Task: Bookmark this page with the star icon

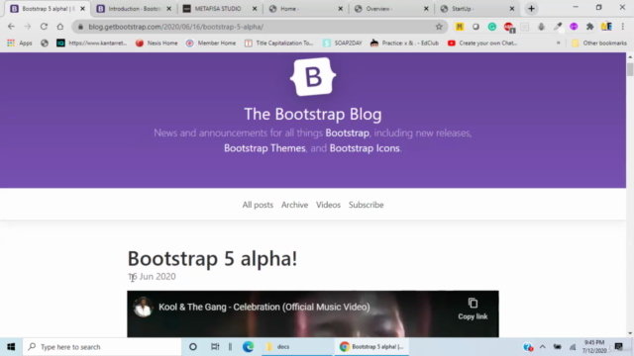Action: click(439, 27)
